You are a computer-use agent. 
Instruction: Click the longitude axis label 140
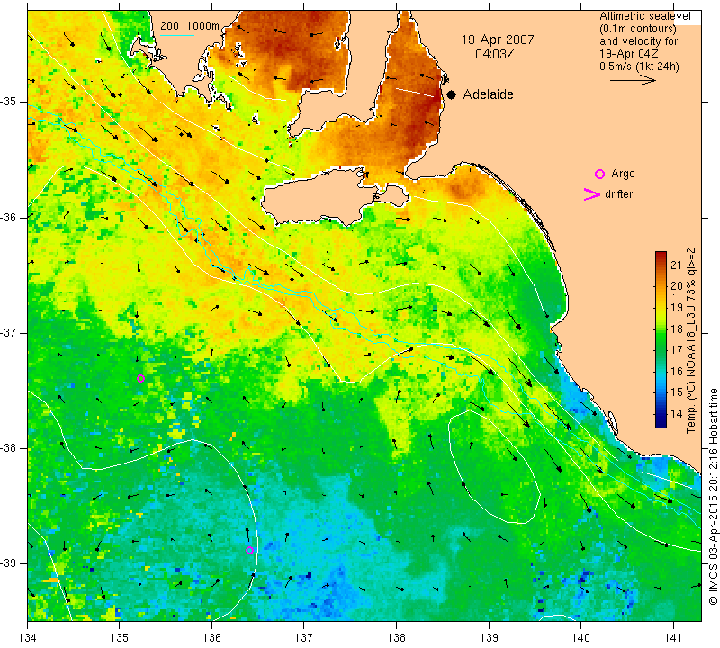580,637
